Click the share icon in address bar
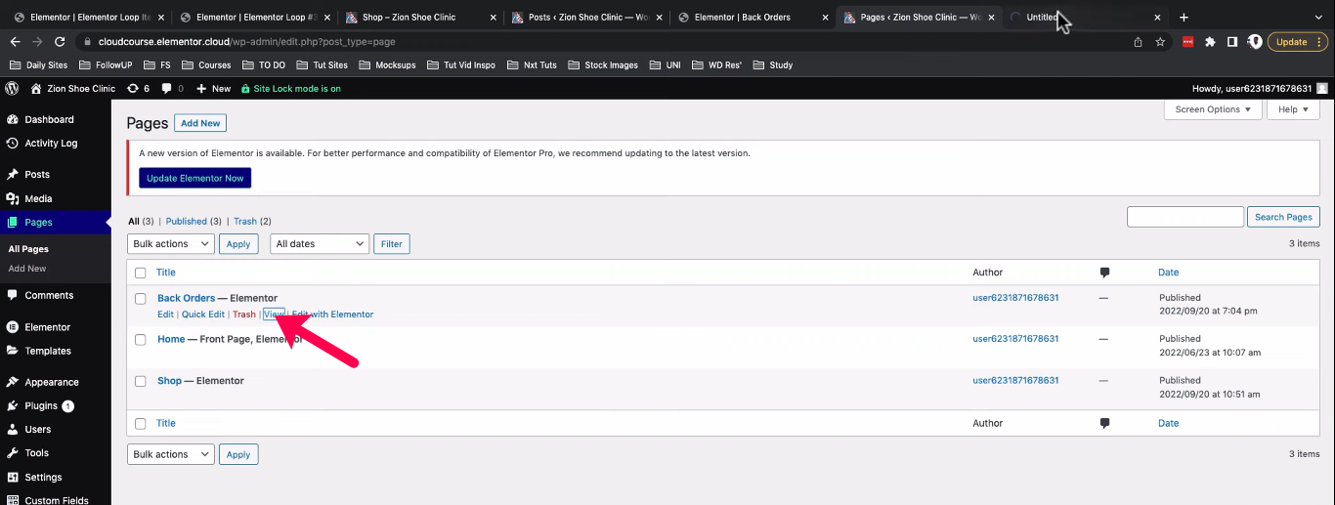The height and width of the screenshot is (505, 1335). (1138, 42)
